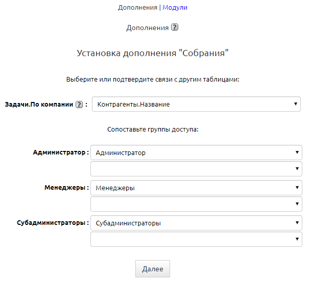The image size is (310, 283).
Task: Select the Дополнения item in the top navigation
Action: [x=137, y=8]
